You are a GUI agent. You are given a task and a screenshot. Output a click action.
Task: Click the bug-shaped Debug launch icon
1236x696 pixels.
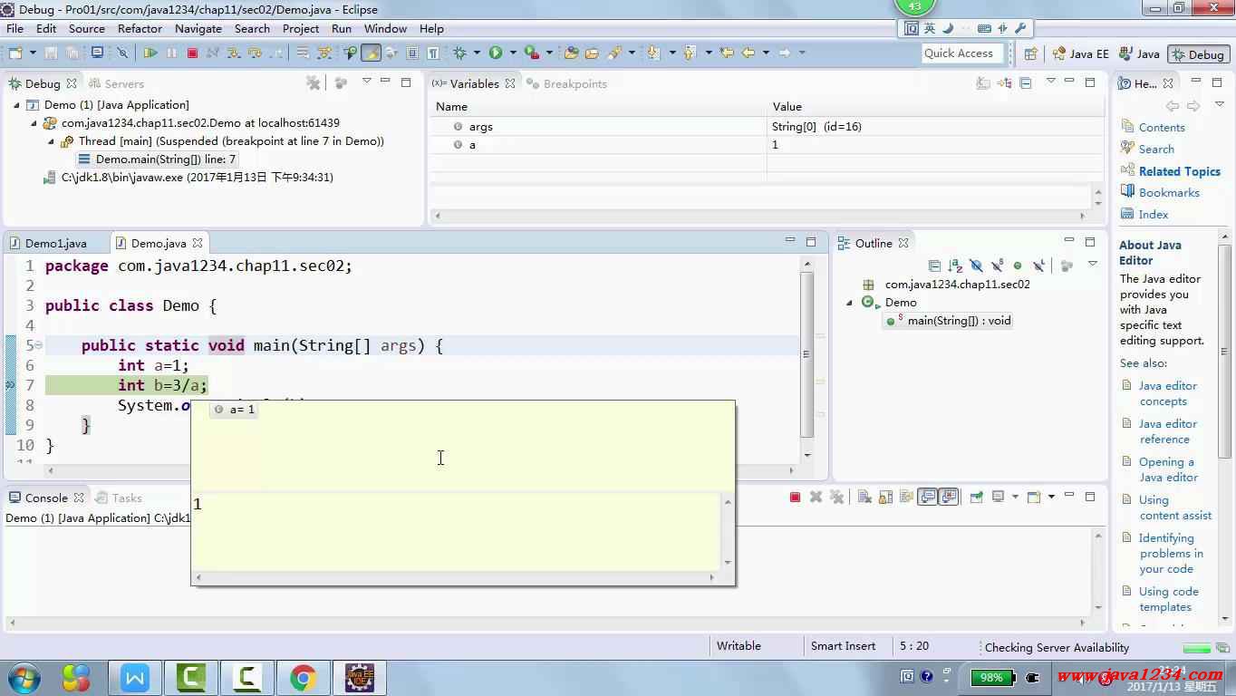click(x=459, y=53)
